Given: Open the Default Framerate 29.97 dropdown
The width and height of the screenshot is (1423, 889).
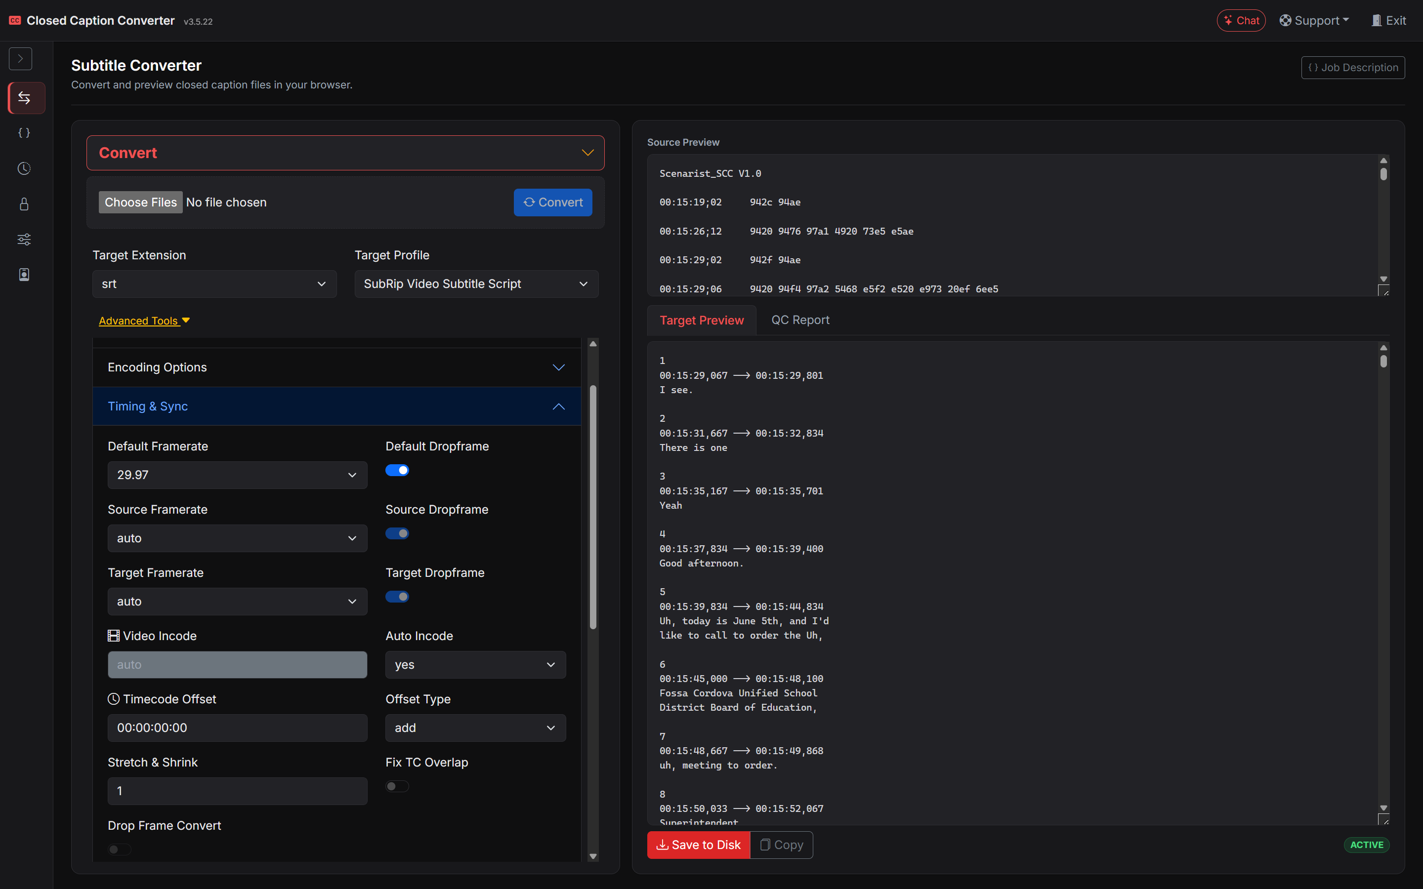Looking at the screenshot, I should click(x=238, y=475).
